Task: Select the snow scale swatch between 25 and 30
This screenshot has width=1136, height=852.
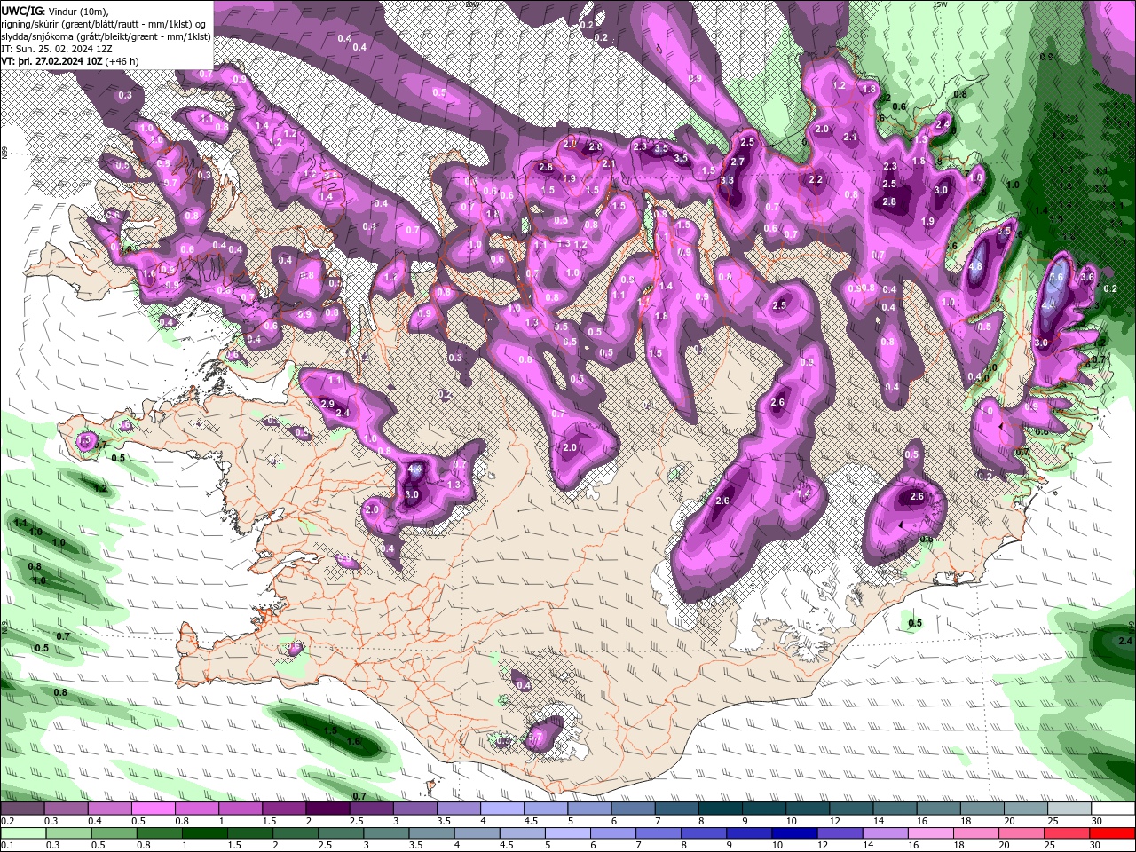Action: [1069, 809]
